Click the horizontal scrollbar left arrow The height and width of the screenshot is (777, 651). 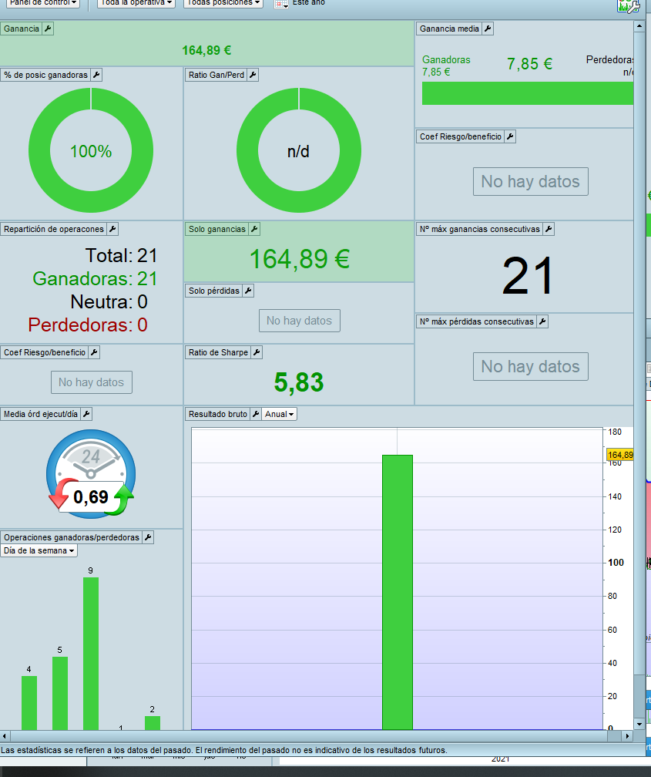(x=5, y=736)
